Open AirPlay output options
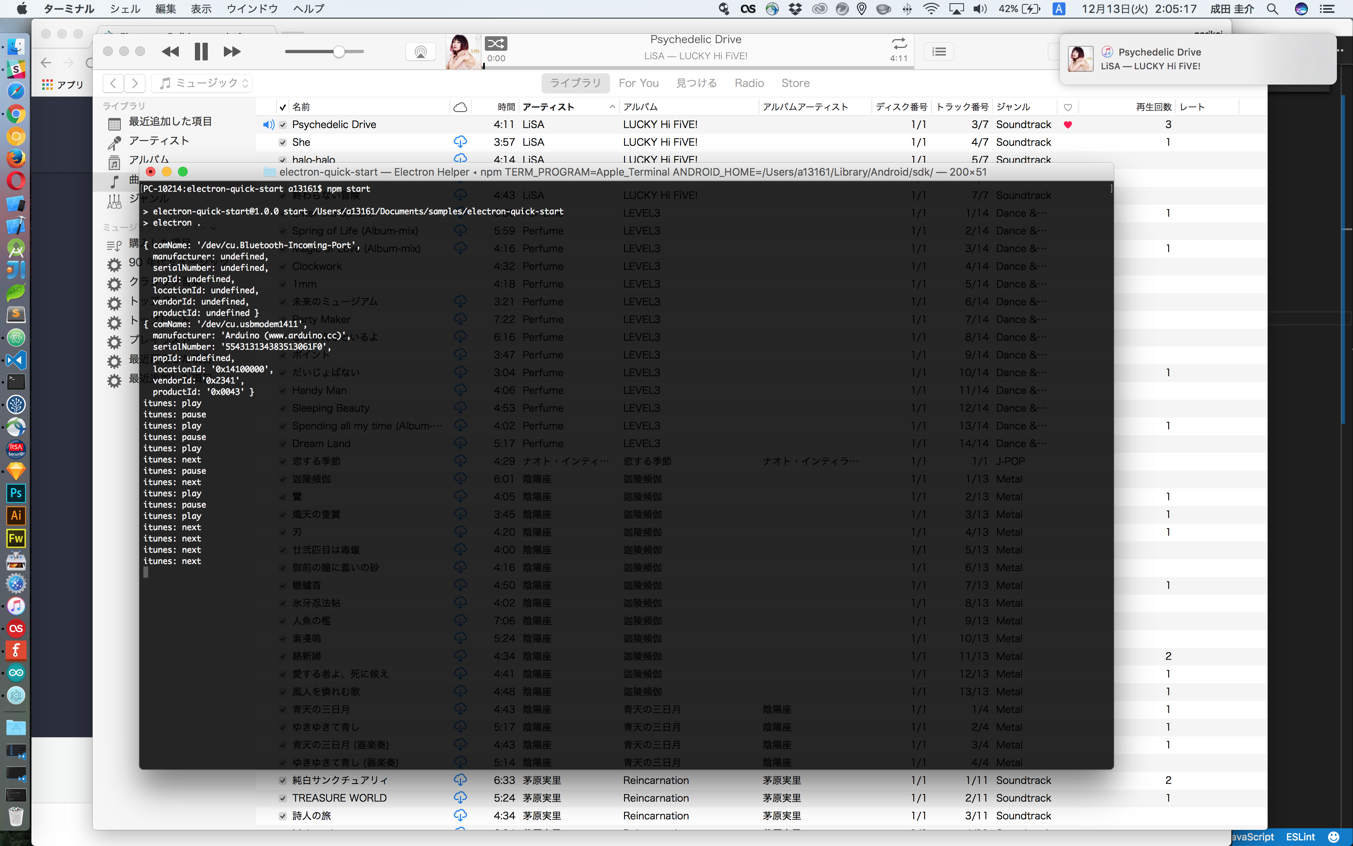This screenshot has width=1353, height=846. click(x=420, y=52)
